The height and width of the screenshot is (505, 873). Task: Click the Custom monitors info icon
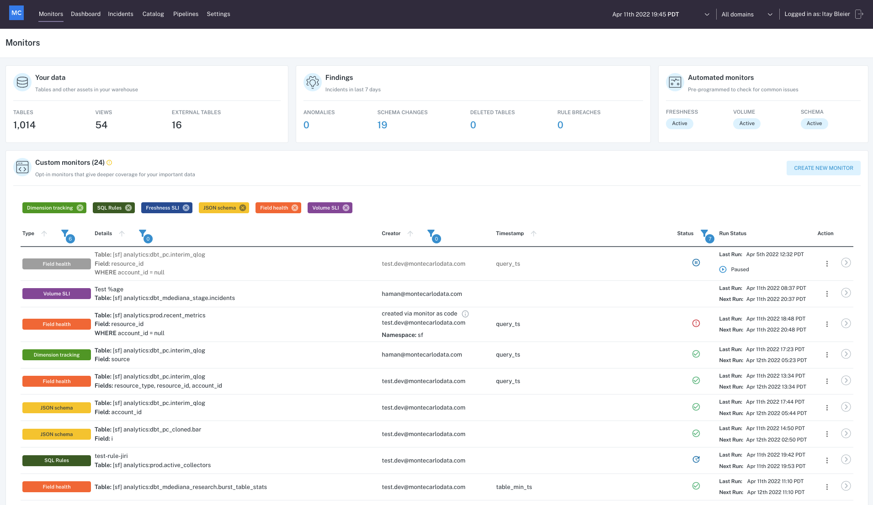click(109, 163)
